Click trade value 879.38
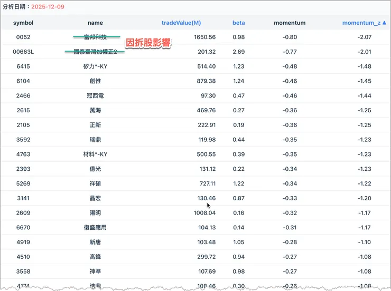391x291 pixels. (x=206, y=81)
